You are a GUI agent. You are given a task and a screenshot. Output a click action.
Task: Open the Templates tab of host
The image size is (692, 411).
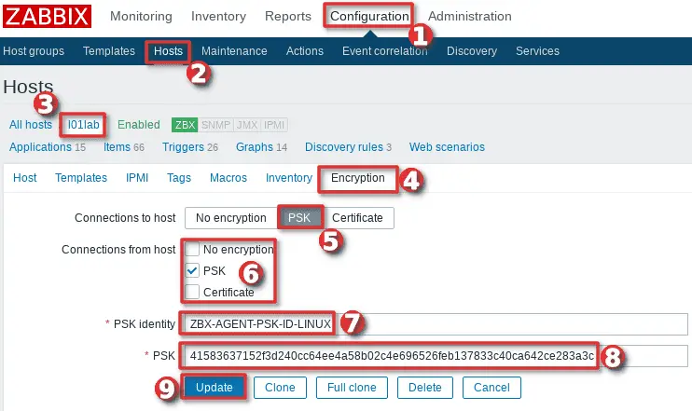point(81,178)
